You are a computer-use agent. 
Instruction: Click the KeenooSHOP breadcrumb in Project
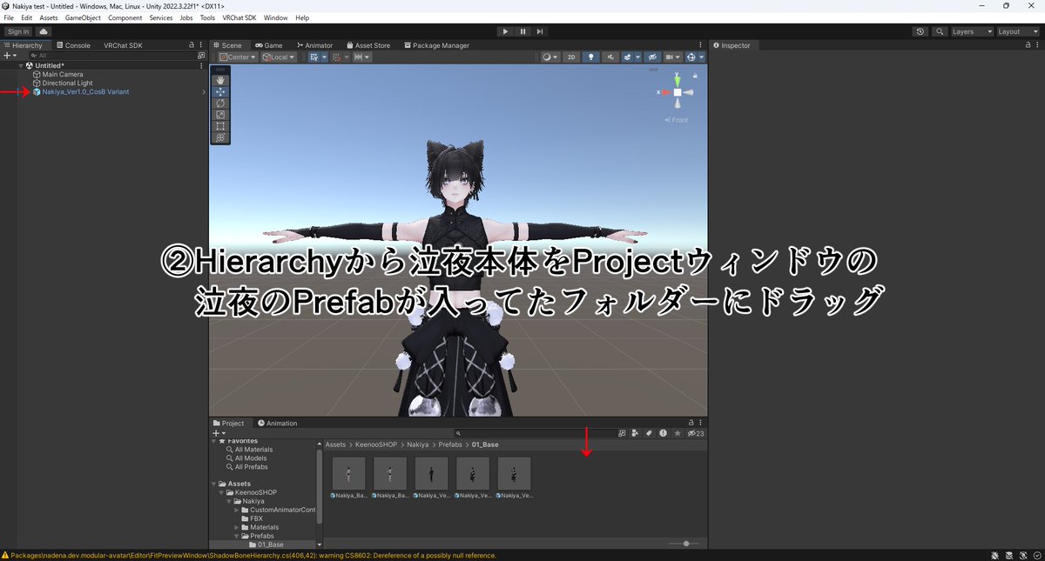375,444
